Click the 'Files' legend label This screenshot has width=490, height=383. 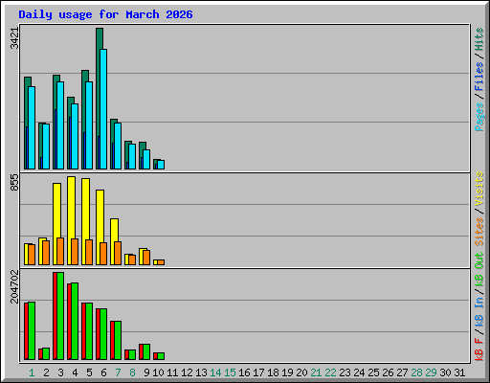coord(479,77)
